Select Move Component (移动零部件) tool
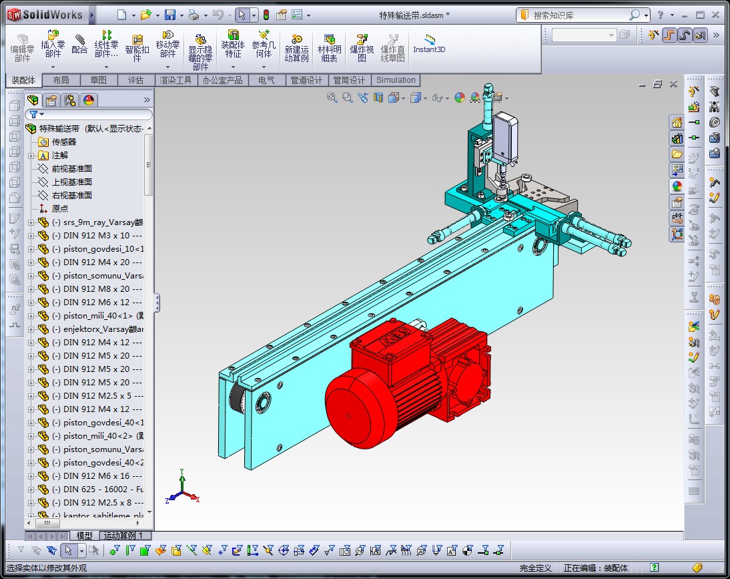This screenshot has height=579, width=730. point(167,44)
